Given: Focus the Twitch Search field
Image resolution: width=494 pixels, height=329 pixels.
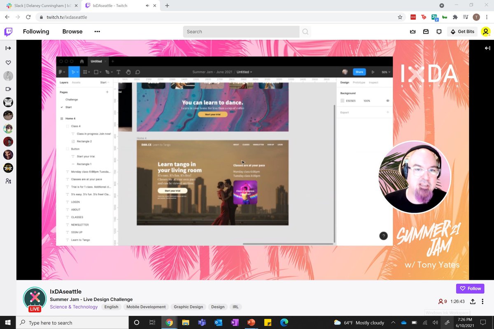Looking at the screenshot, I should [241, 32].
